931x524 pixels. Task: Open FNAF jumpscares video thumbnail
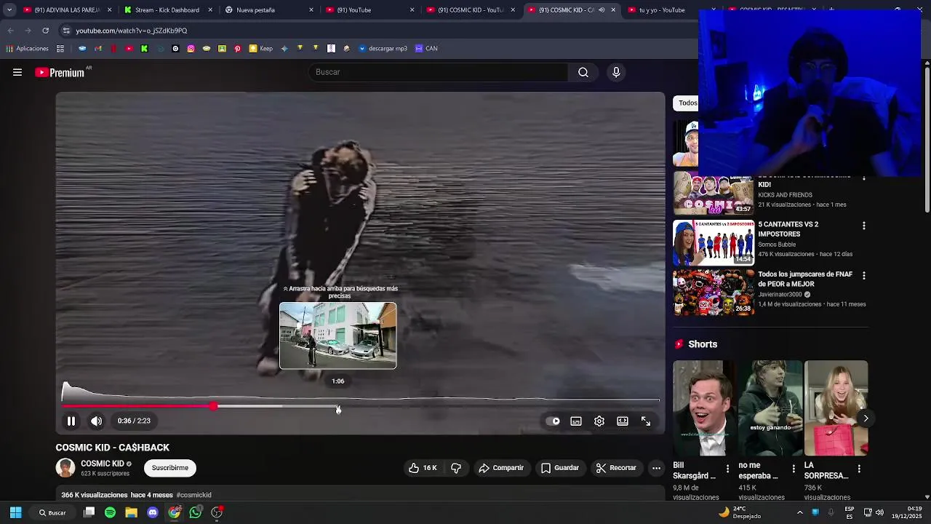click(x=714, y=293)
